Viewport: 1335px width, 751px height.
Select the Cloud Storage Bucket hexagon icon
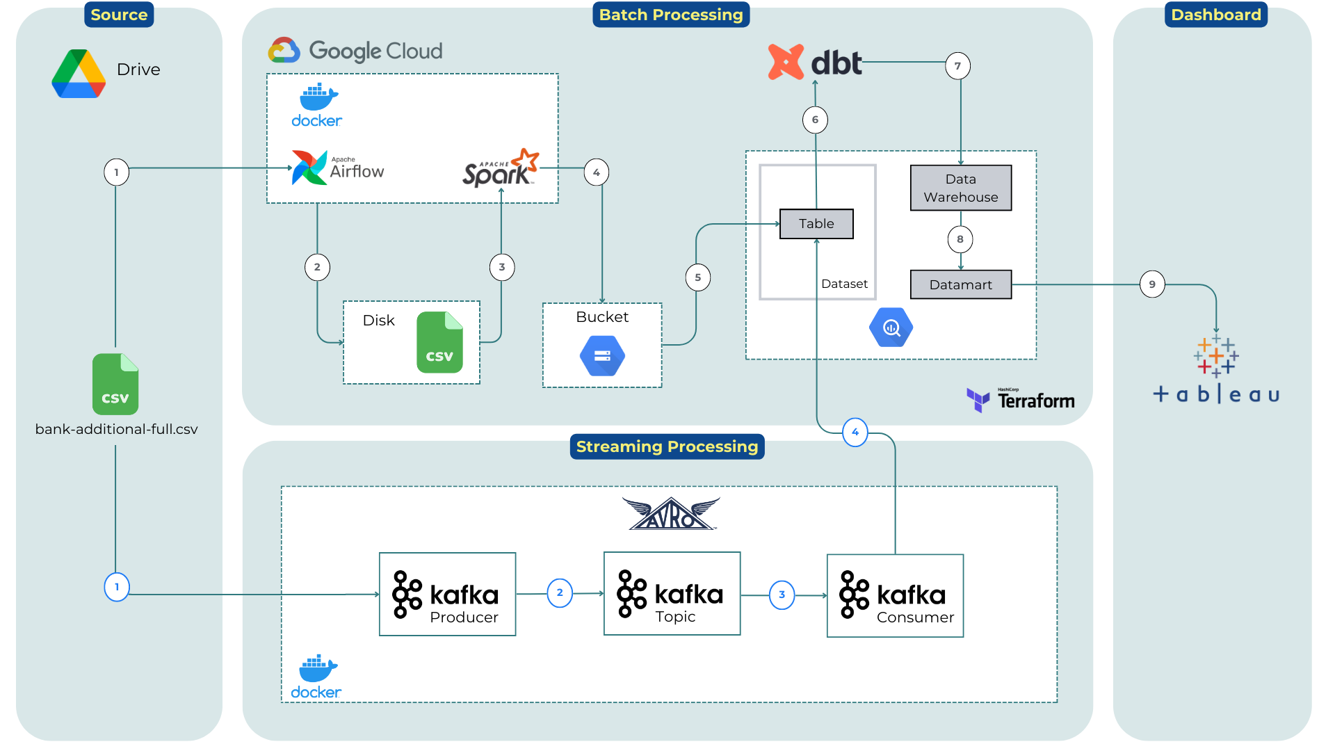coord(602,355)
